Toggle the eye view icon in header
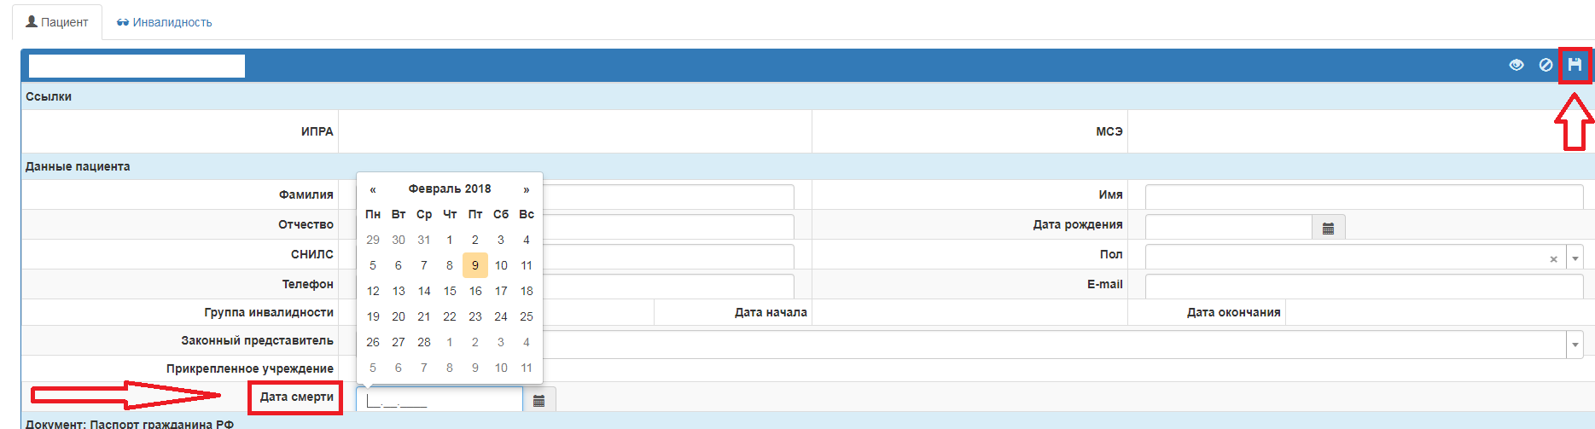 point(1516,65)
